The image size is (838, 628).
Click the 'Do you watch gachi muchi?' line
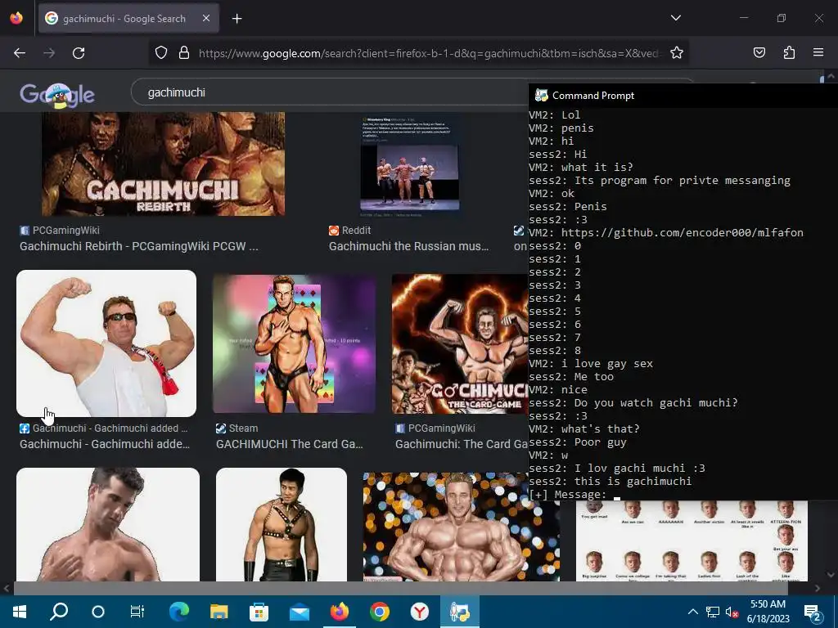click(633, 402)
